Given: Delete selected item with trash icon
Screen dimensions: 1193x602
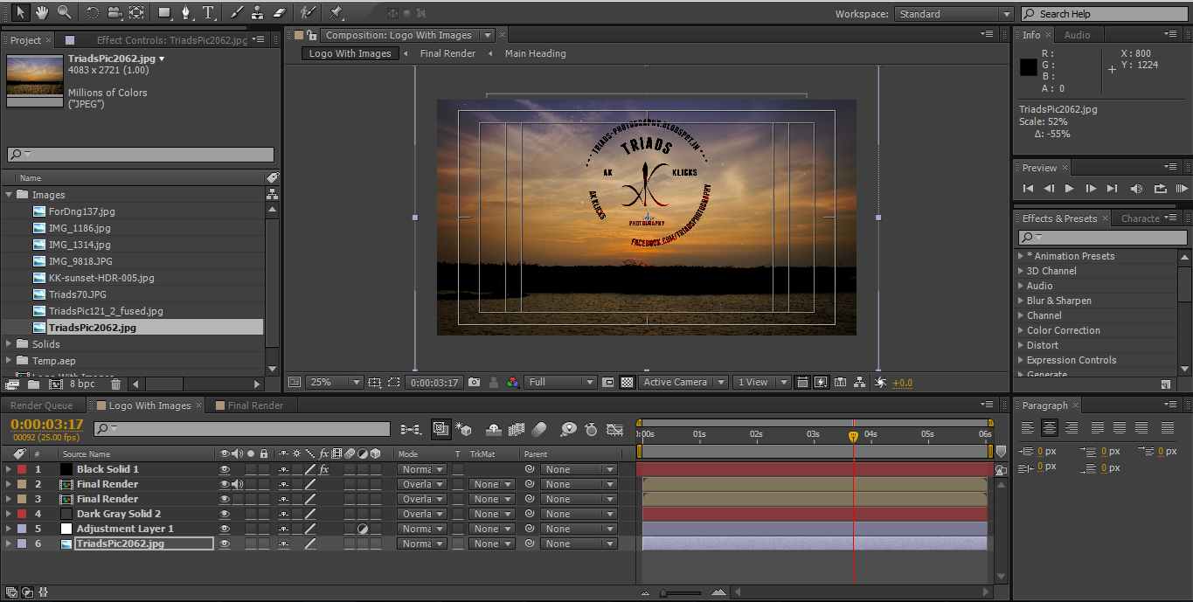Looking at the screenshot, I should pyautogui.click(x=115, y=384).
